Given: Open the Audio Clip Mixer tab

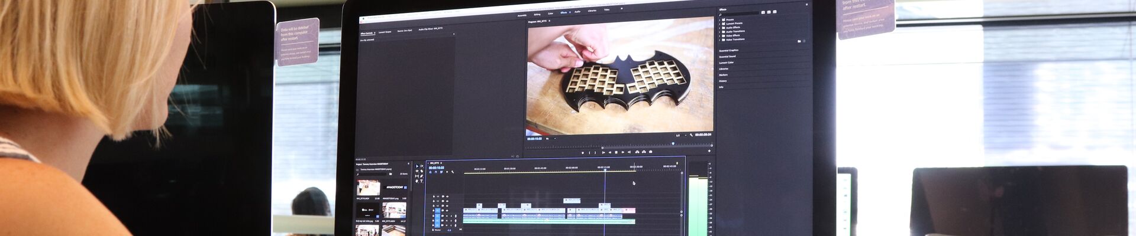Looking at the screenshot, I should point(430,29).
